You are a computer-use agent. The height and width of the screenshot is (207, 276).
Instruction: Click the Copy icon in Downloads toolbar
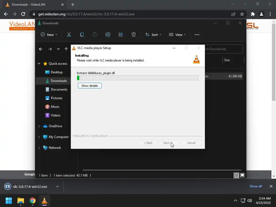pos(82,35)
